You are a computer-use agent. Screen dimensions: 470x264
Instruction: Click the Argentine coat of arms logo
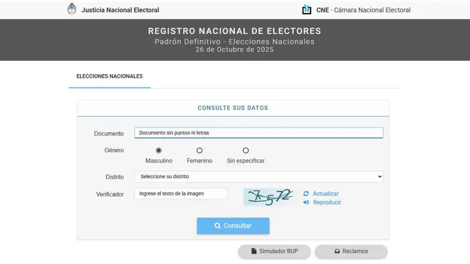[72, 9]
